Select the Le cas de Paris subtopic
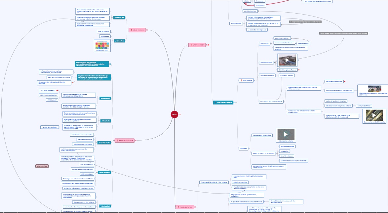Screen dimensions: 388x213 104,172
